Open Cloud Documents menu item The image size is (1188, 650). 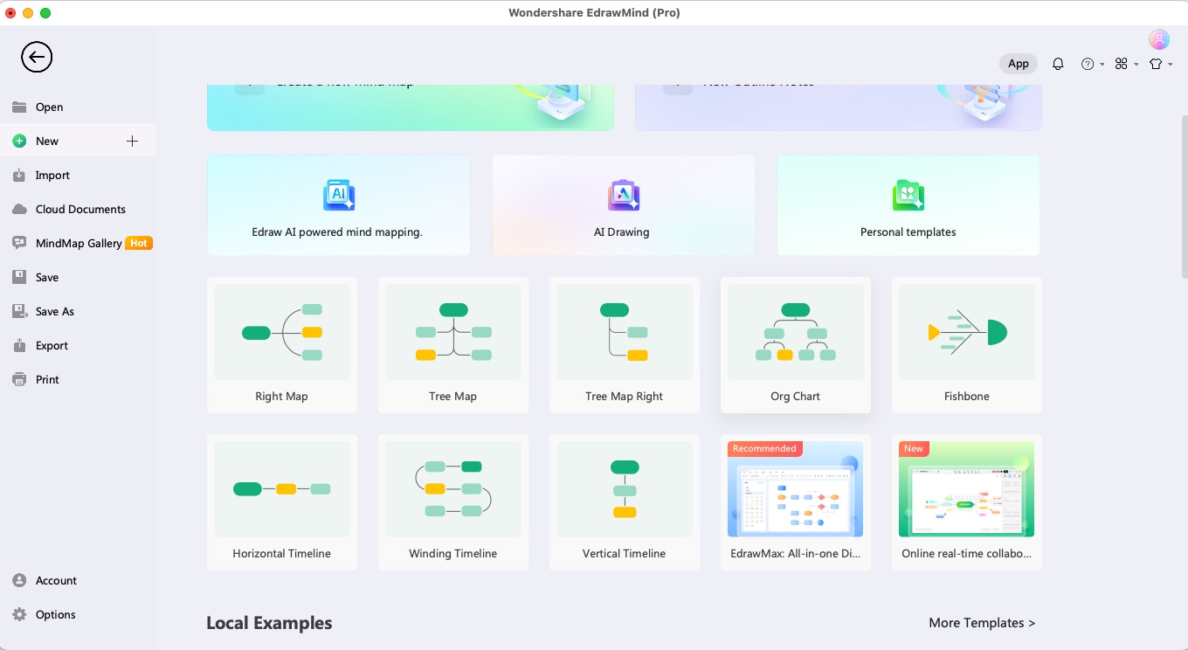coord(79,209)
